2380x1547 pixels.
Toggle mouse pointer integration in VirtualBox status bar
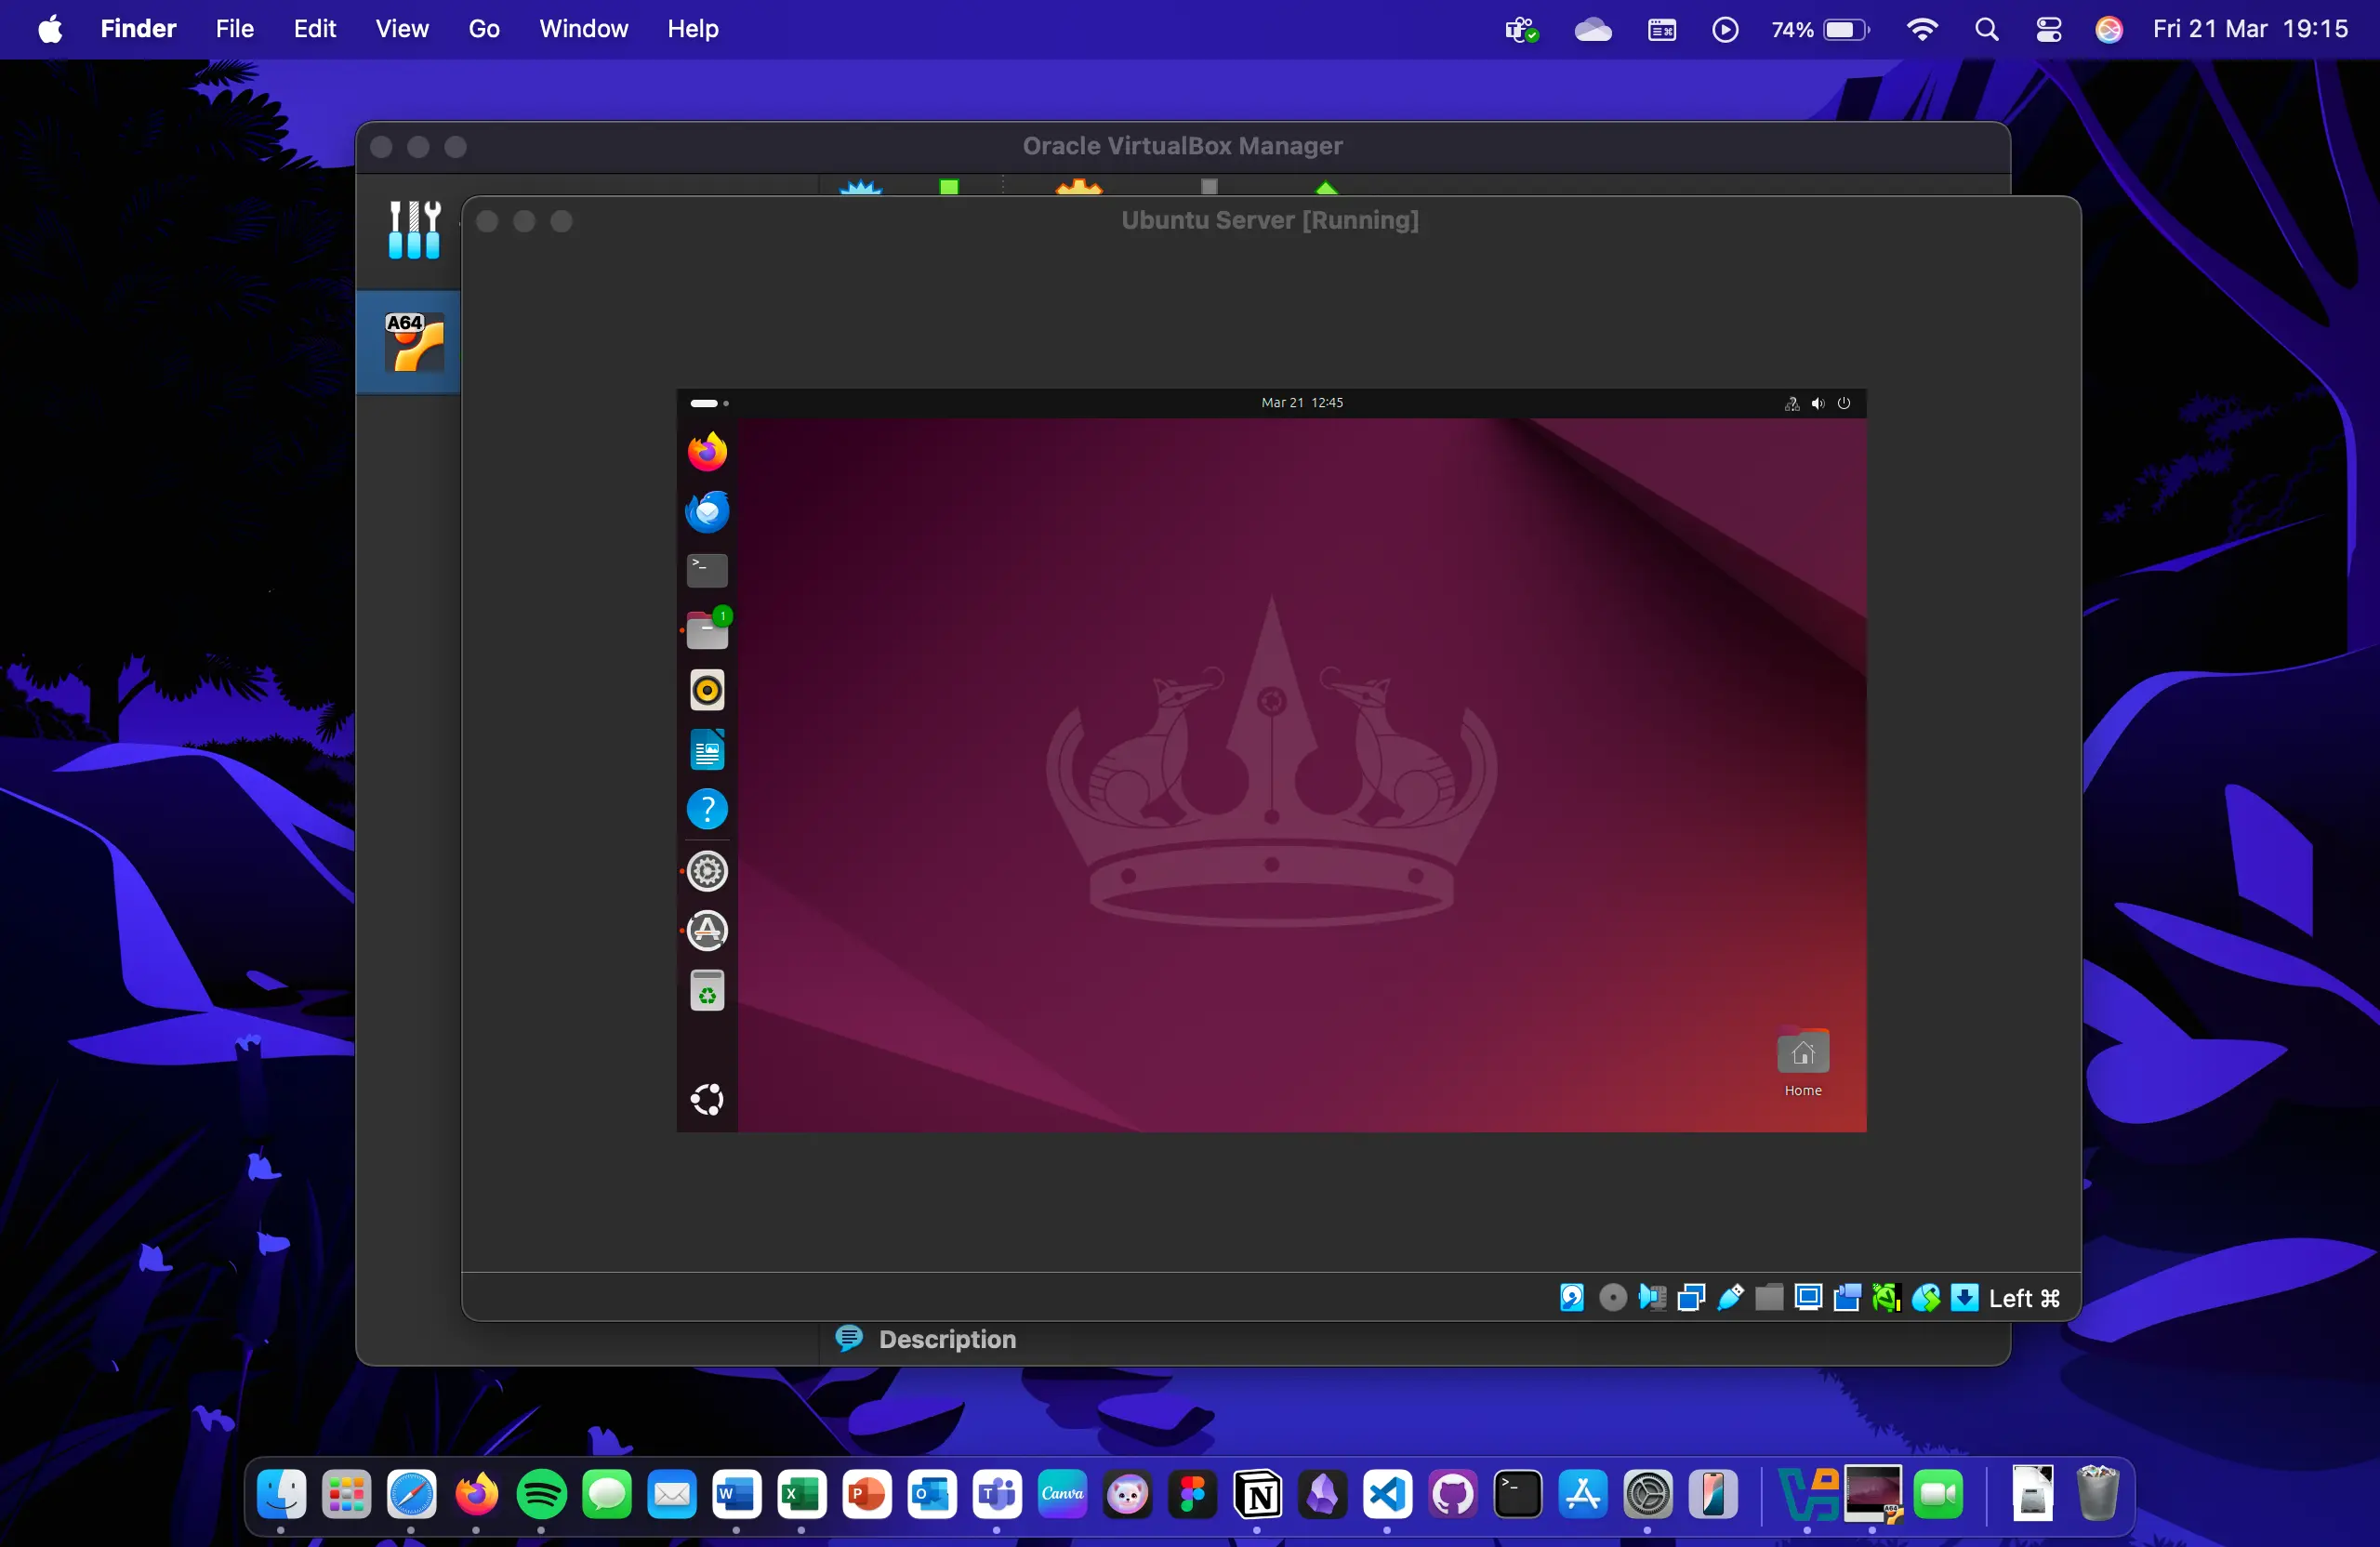1924,1297
